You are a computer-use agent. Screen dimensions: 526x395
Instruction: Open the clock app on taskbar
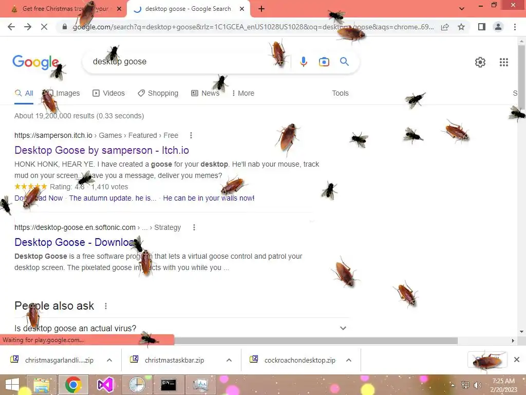(x=137, y=385)
